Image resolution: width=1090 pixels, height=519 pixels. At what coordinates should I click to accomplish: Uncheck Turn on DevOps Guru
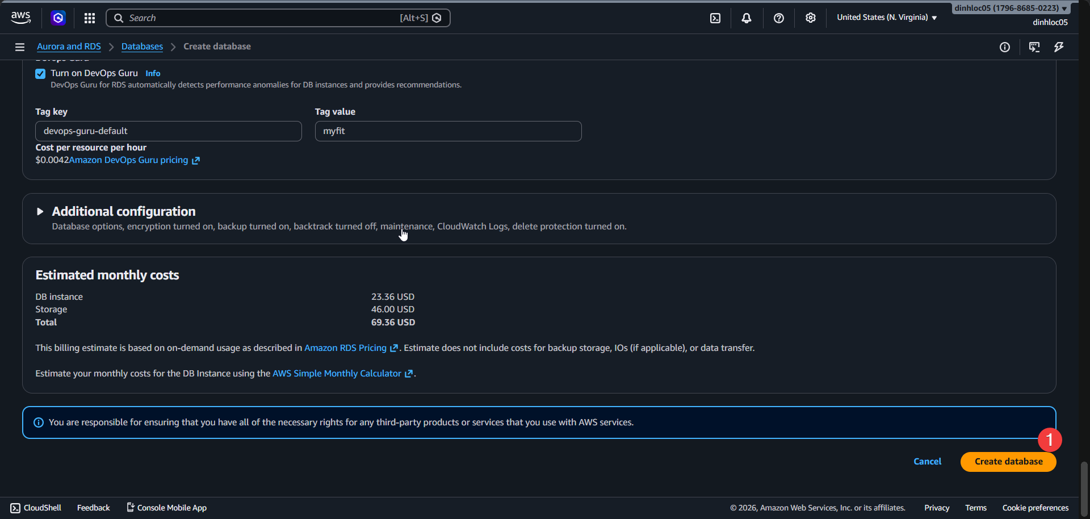(x=40, y=74)
